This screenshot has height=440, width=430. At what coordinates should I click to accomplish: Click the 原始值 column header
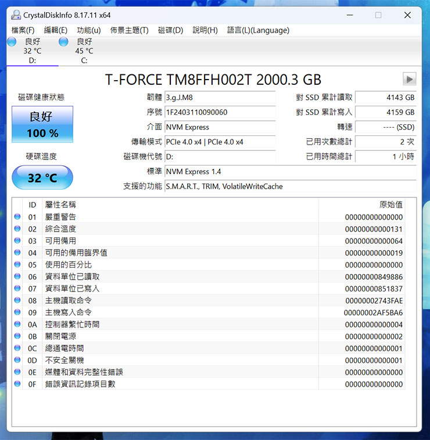coord(362,204)
